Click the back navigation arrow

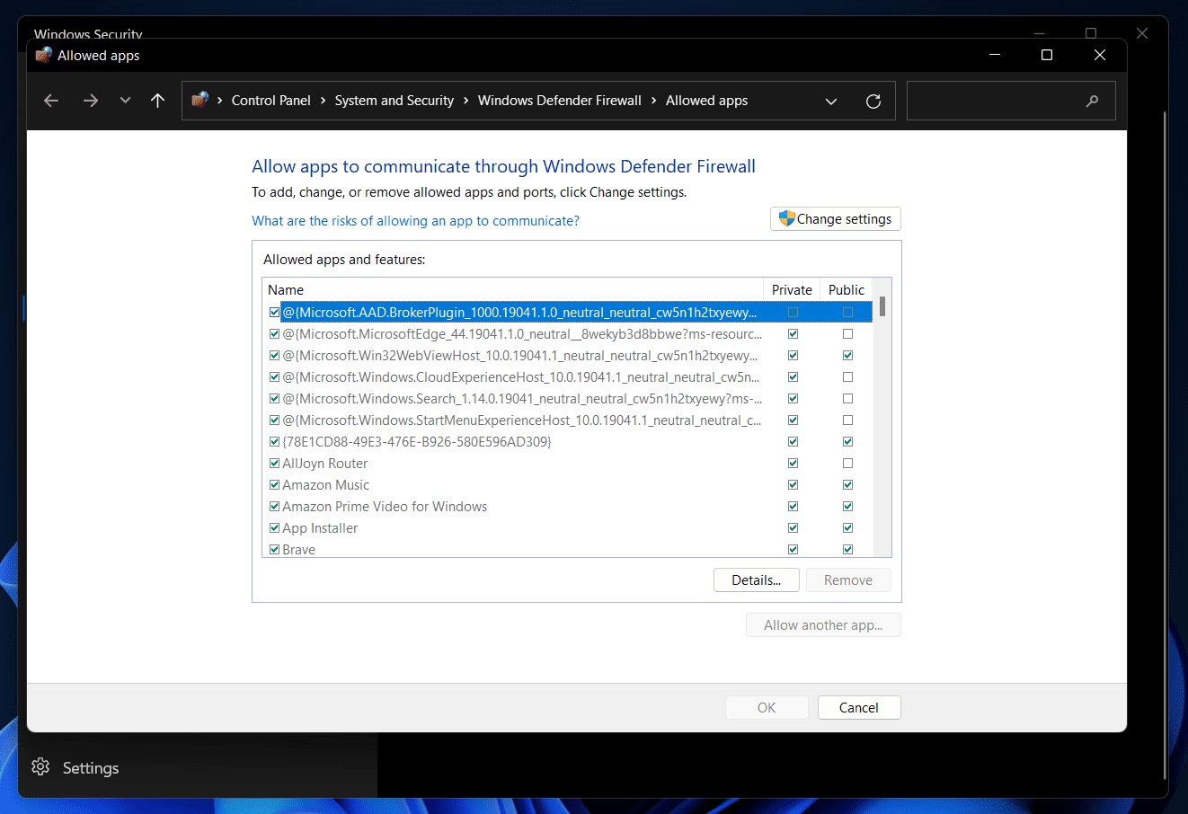point(51,101)
